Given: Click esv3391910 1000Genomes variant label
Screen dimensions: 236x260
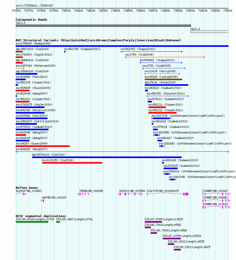Looking at the screenshot, I should [x=199, y=171].
